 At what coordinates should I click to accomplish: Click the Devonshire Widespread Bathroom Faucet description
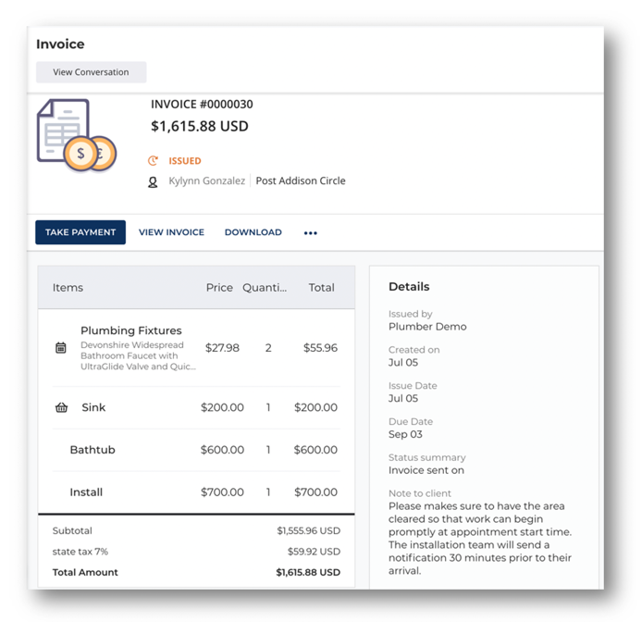[x=138, y=355]
